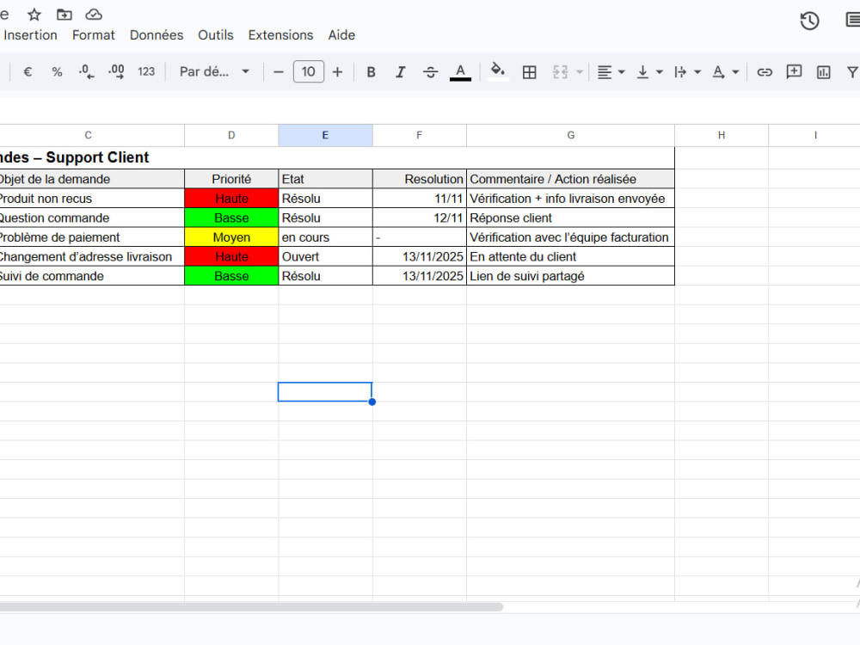The width and height of the screenshot is (860, 645).
Task: Click the Priorité header cell
Action: (x=231, y=179)
